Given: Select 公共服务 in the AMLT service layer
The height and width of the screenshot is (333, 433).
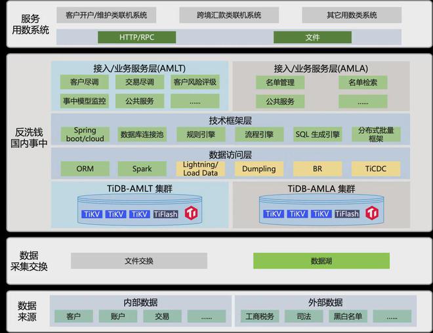Looking at the screenshot, I should pyautogui.click(x=140, y=101).
